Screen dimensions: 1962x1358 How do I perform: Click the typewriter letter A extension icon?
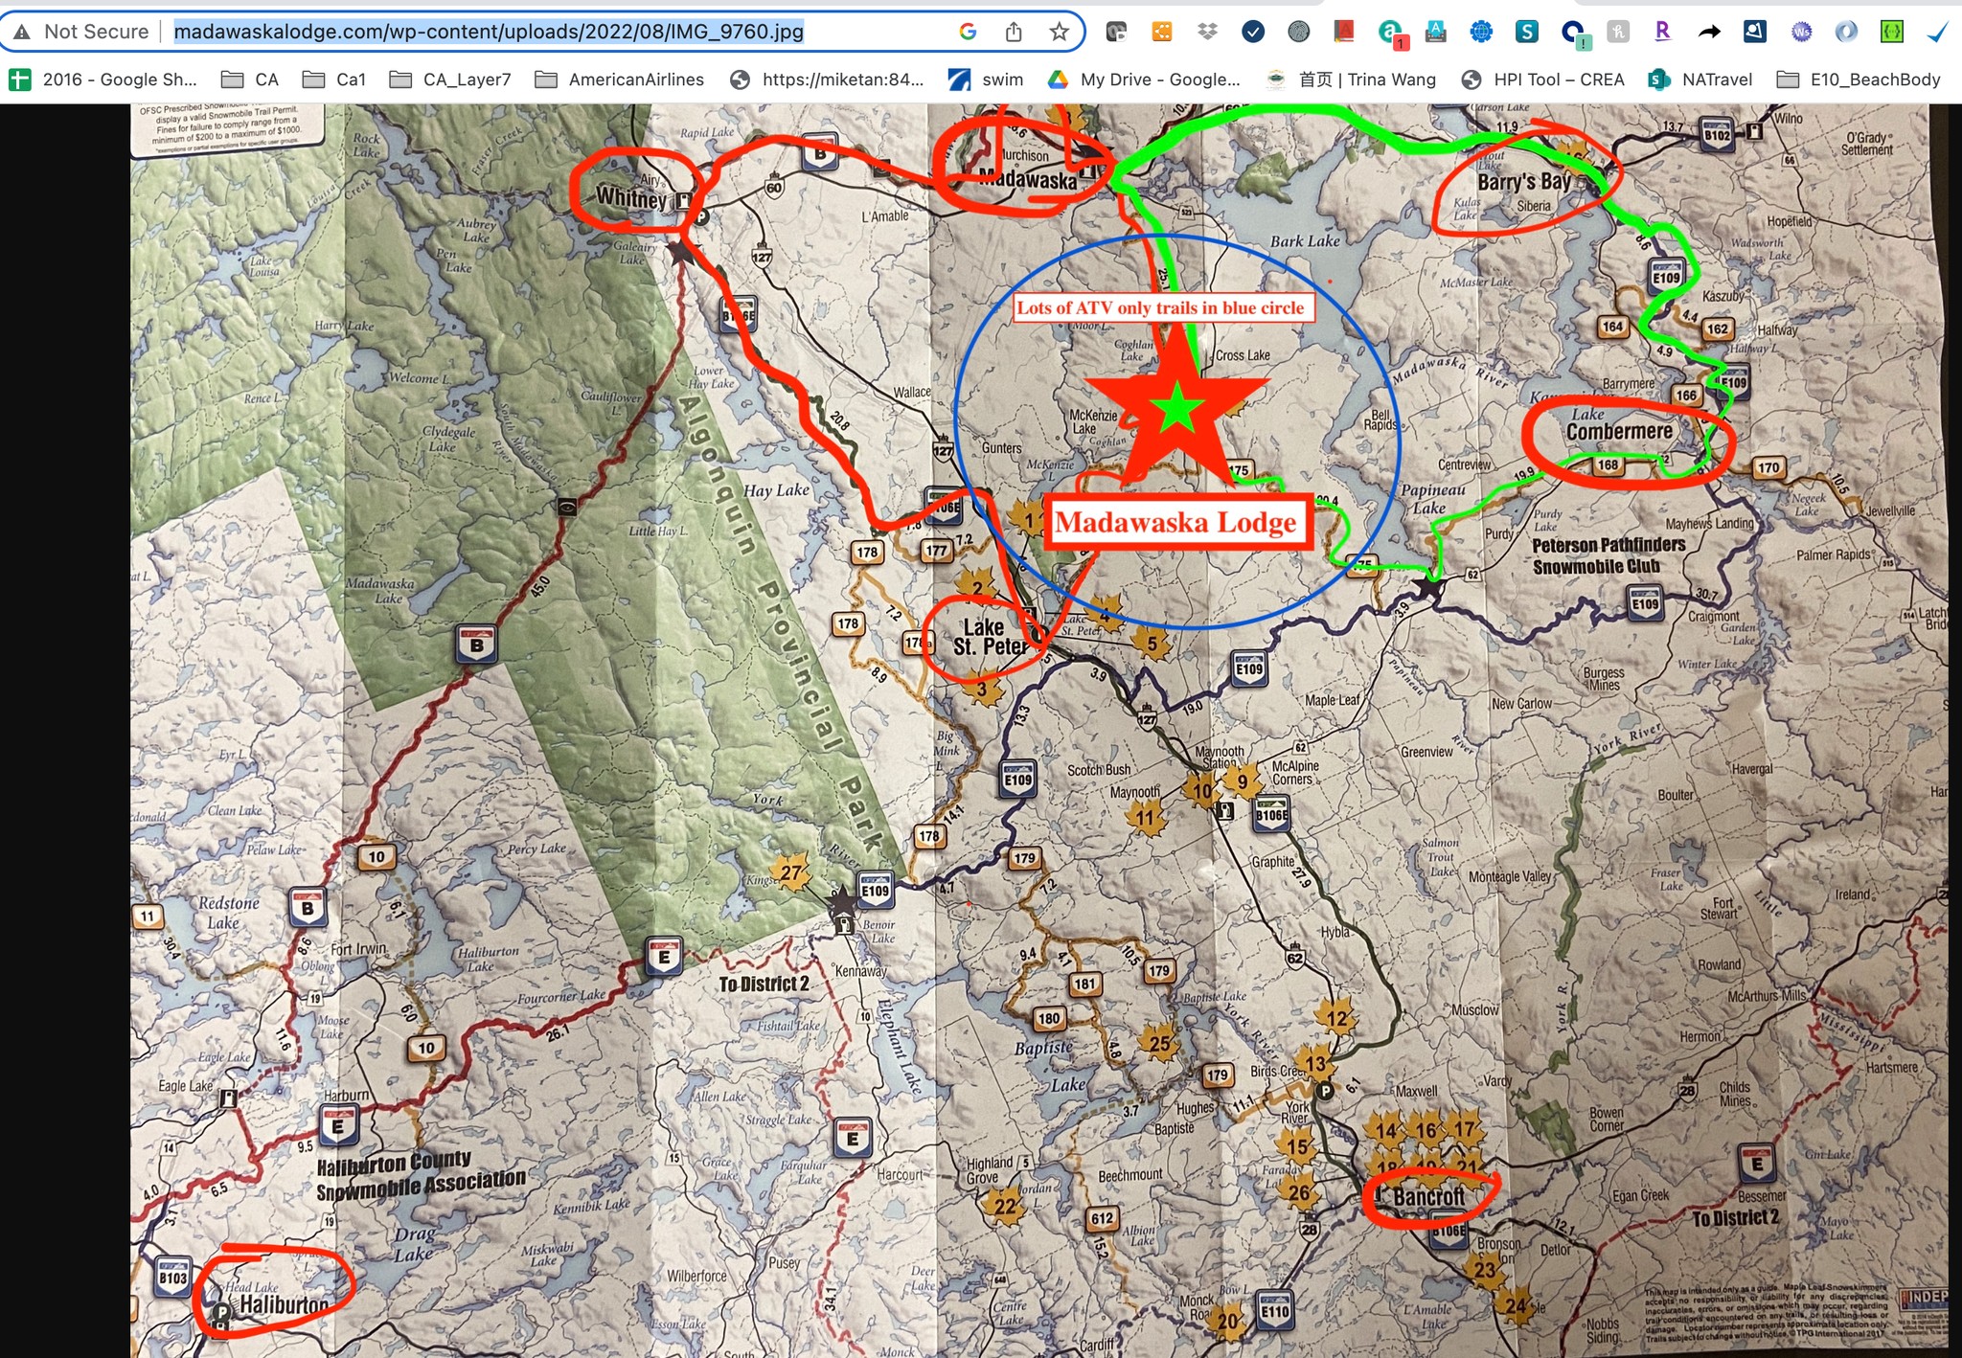pyautogui.click(x=1435, y=32)
